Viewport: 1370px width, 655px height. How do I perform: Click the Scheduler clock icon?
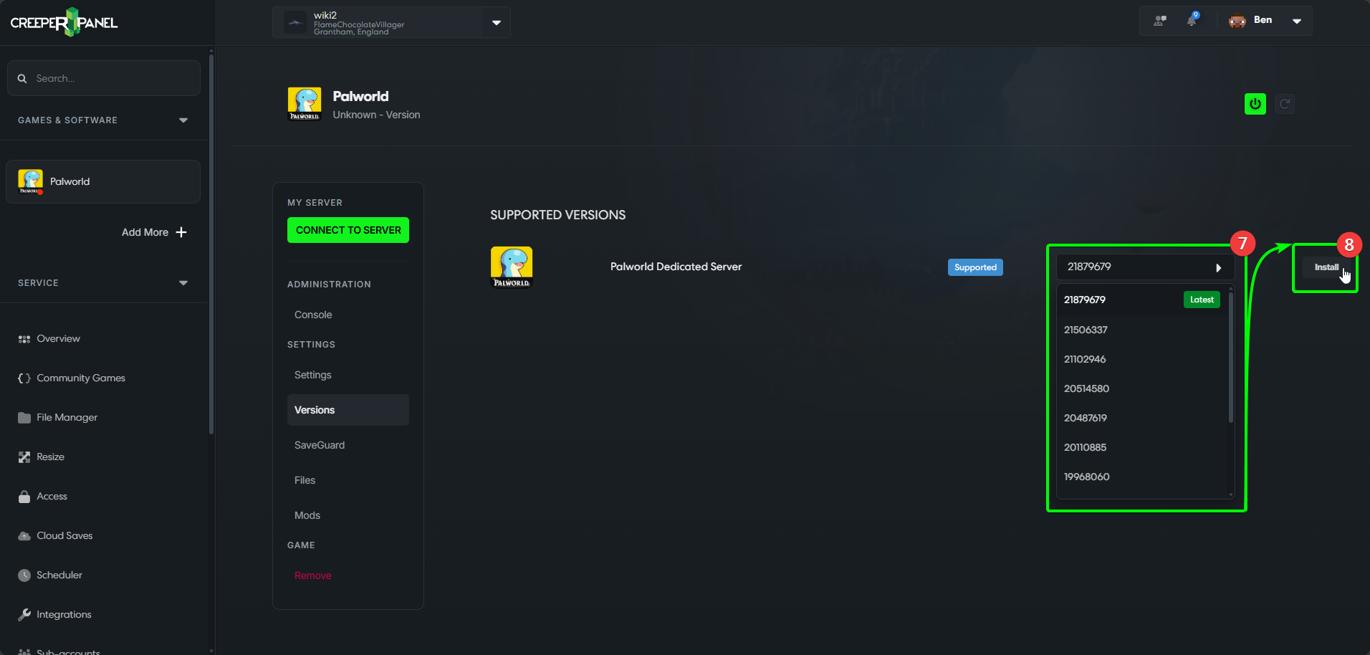click(x=24, y=575)
